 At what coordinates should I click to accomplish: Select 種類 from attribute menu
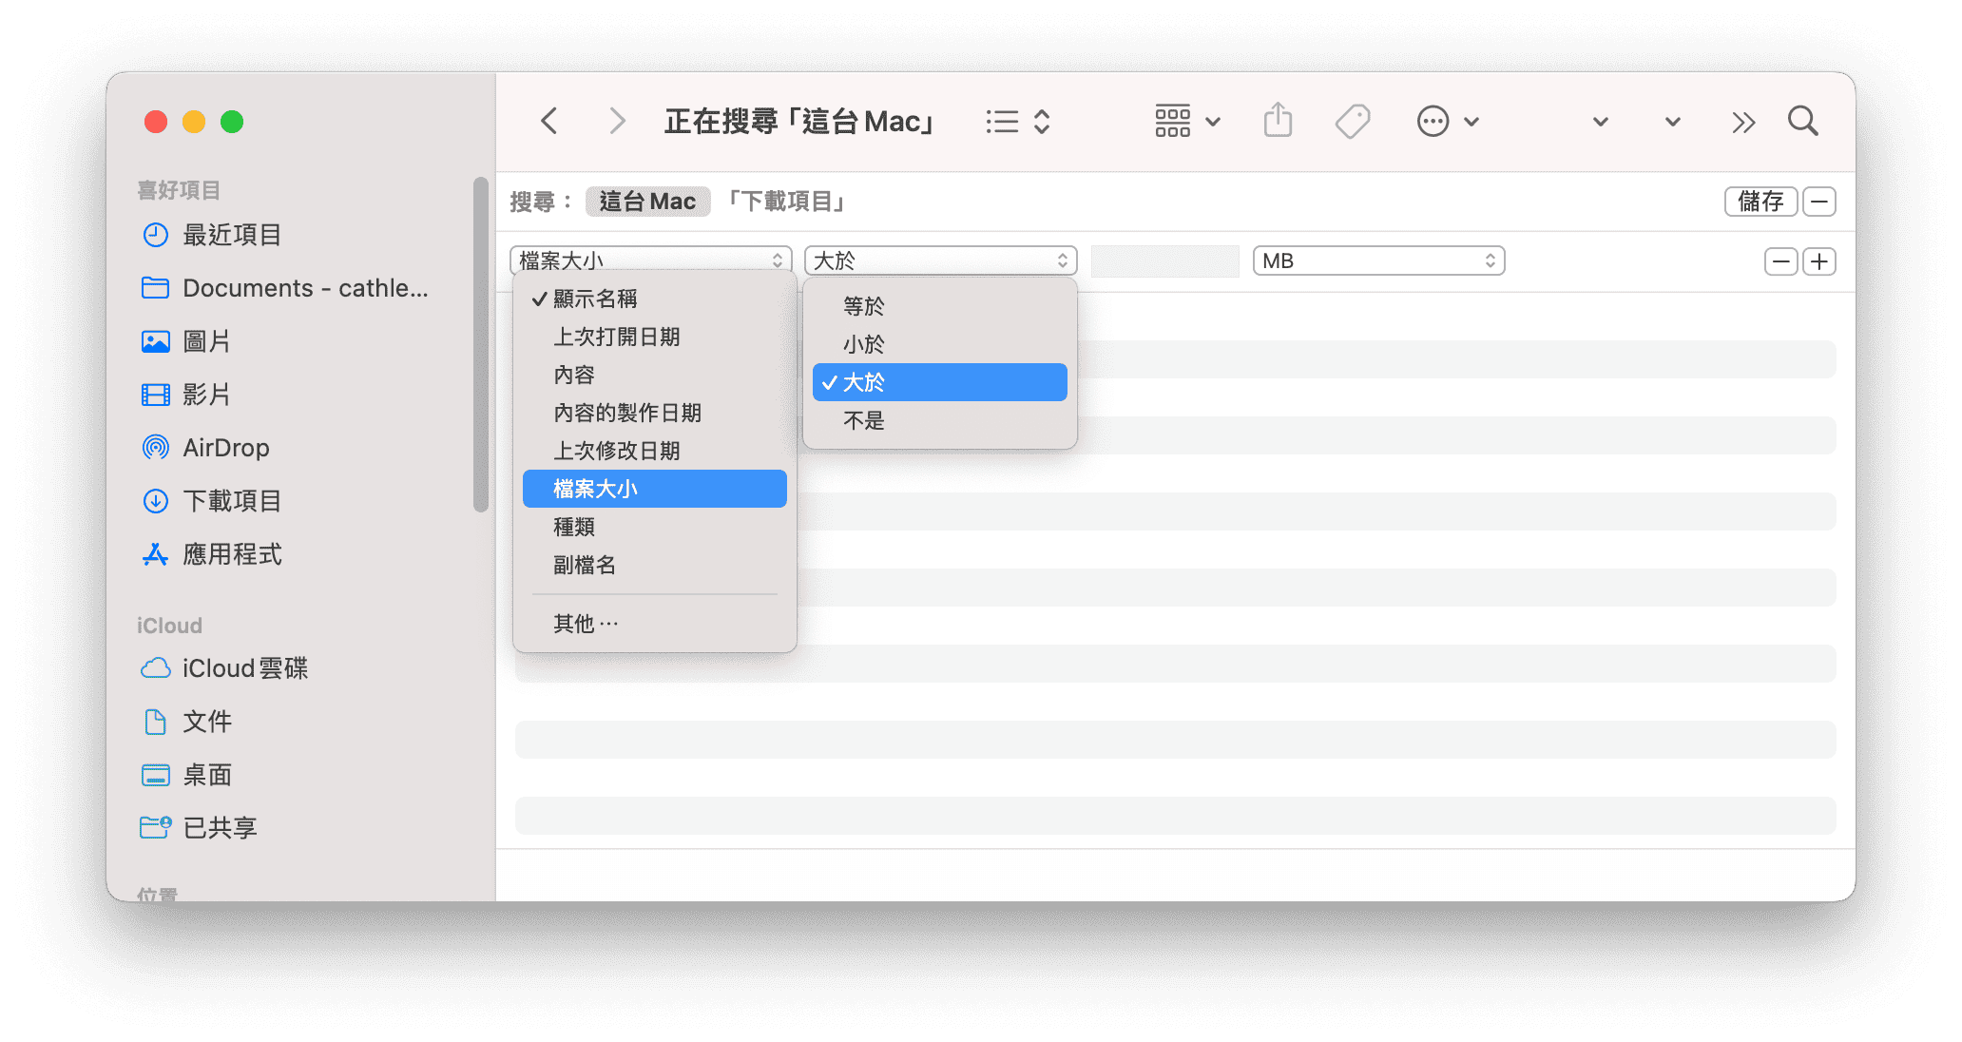(655, 527)
